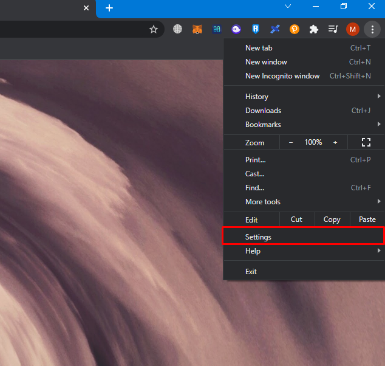Viewport: 385px width, 366px height.
Task: Open Settings from the Chrome menu
Action: tap(304, 237)
